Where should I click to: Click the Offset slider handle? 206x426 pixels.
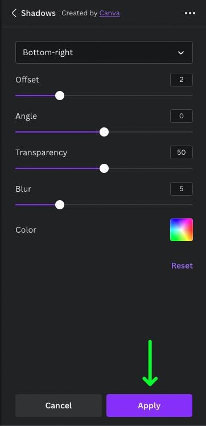60,96
